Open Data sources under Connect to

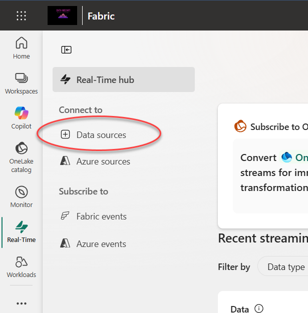click(101, 135)
